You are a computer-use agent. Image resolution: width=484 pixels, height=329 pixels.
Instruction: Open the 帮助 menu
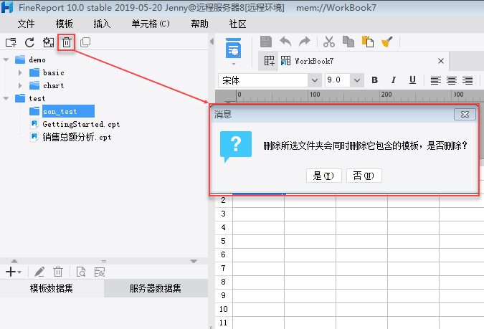(199, 24)
